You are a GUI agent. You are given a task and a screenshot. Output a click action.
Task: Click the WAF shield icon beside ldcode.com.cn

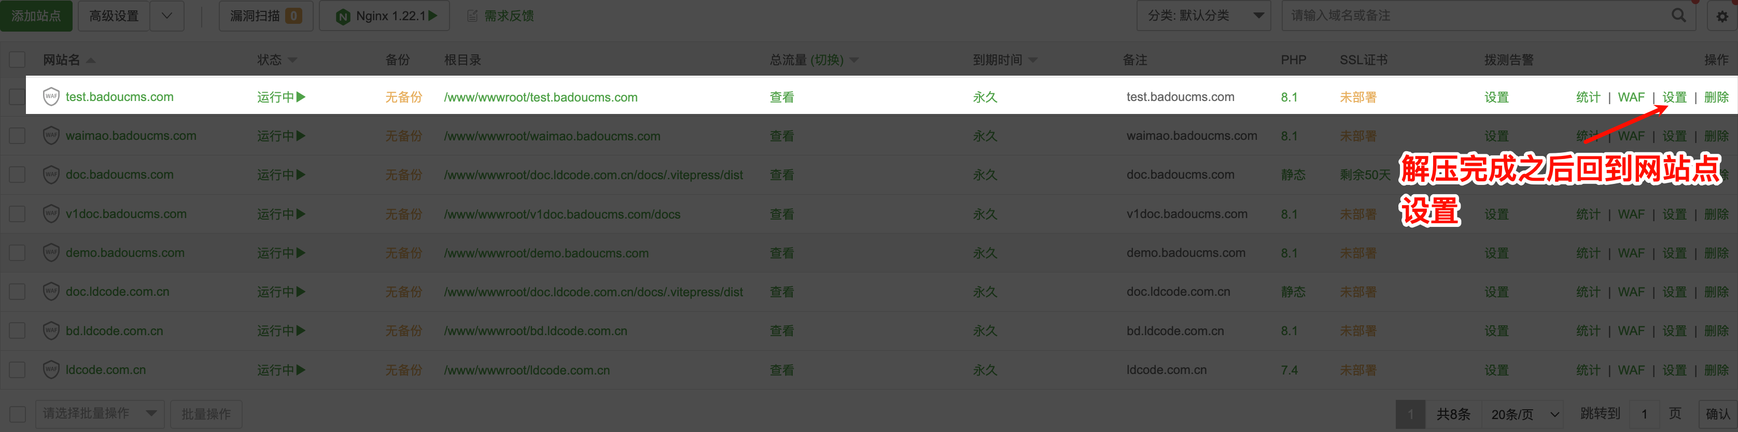click(51, 369)
